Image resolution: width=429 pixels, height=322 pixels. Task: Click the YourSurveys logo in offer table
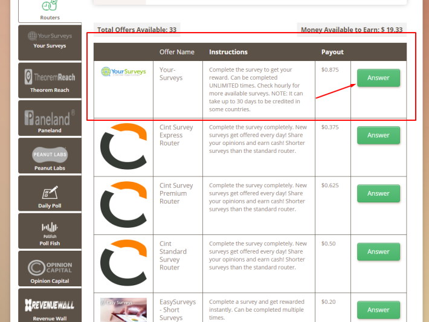(123, 72)
